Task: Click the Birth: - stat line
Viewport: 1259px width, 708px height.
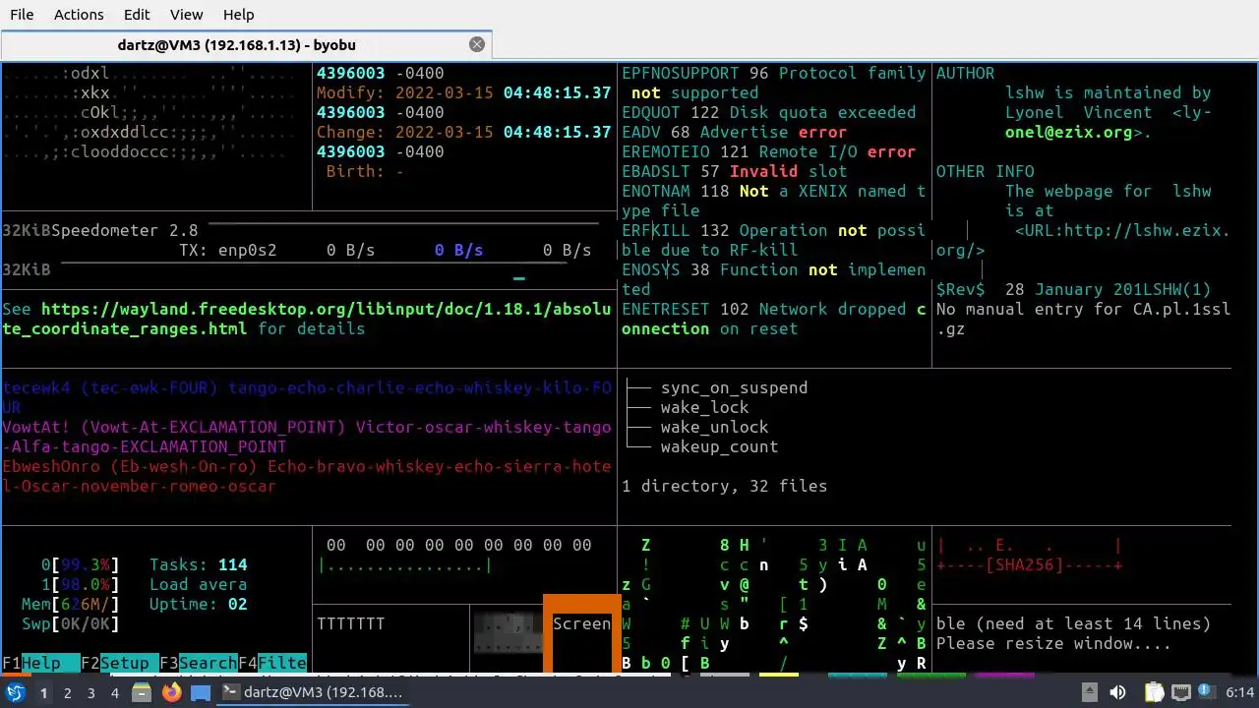Action: [365, 171]
